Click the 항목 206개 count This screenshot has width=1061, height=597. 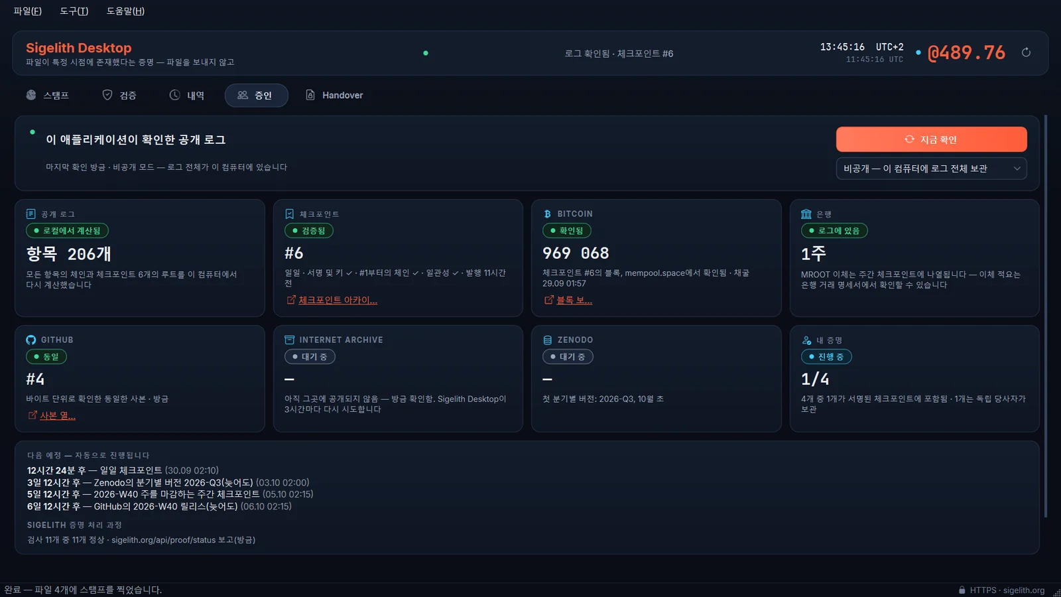coord(69,253)
